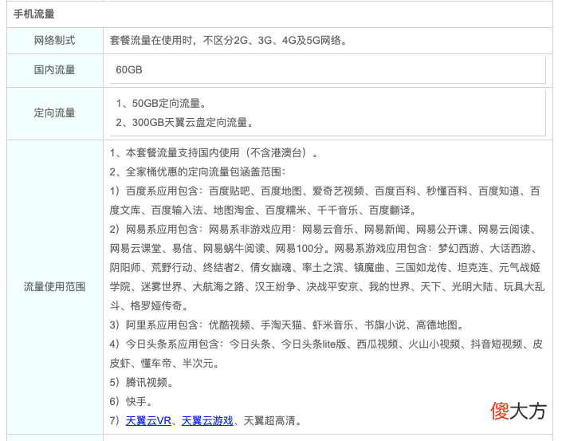Image resolution: width=562 pixels, height=441 pixels.
Task: Click the line starting '阴阳师、荒野行动'
Action: point(324,267)
